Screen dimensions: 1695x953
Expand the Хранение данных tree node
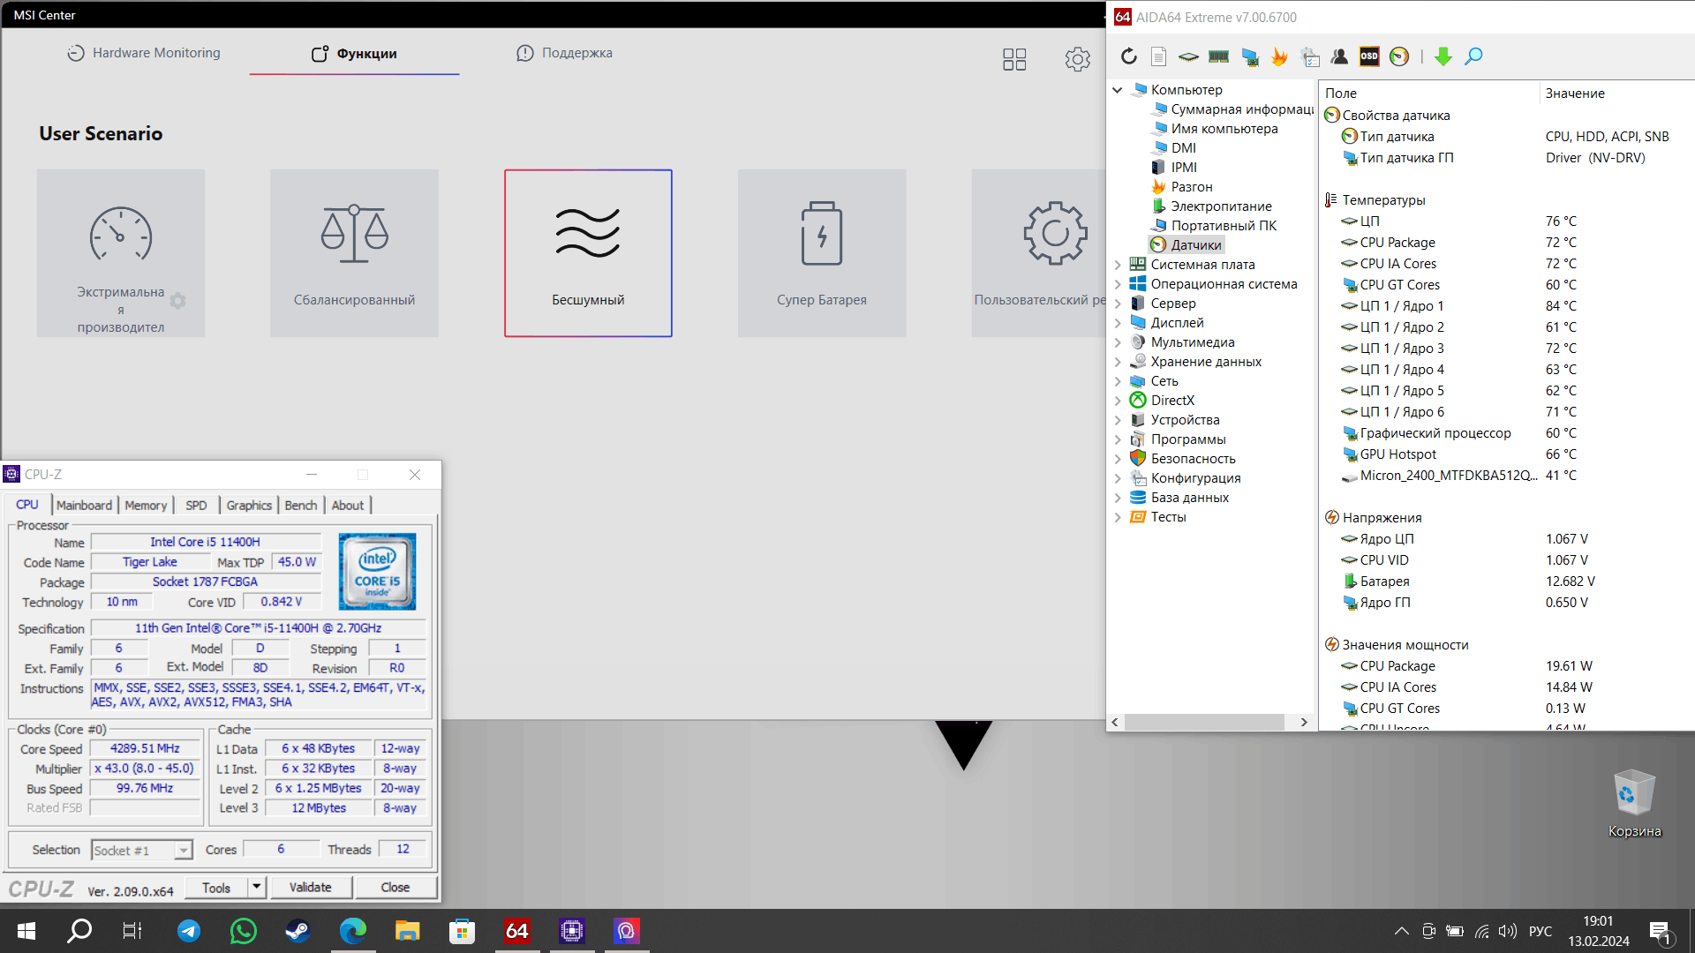pyautogui.click(x=1118, y=362)
